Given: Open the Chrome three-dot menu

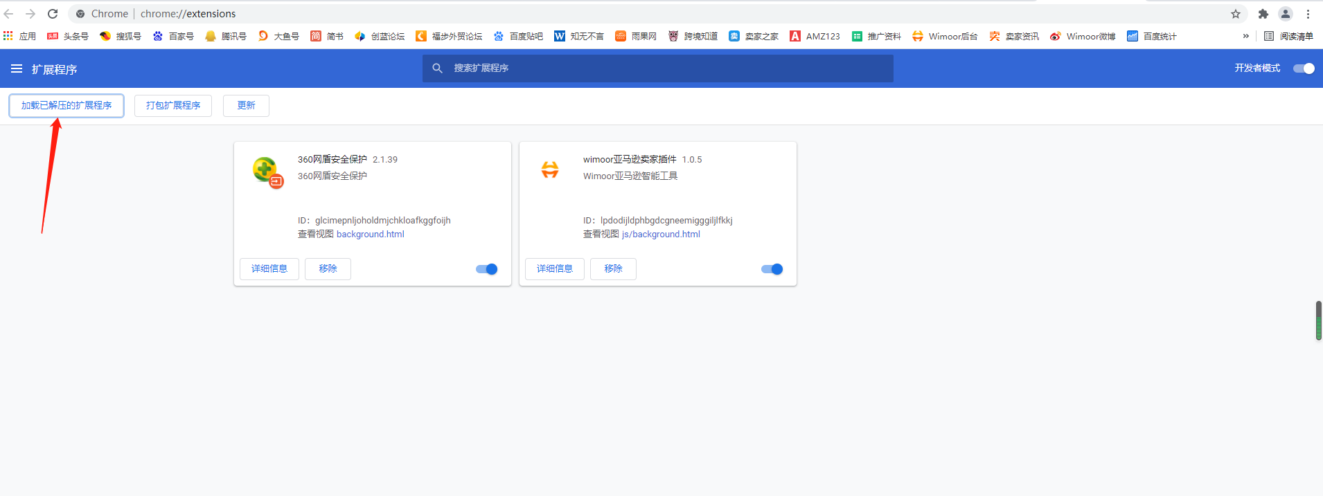Looking at the screenshot, I should pos(1308,14).
